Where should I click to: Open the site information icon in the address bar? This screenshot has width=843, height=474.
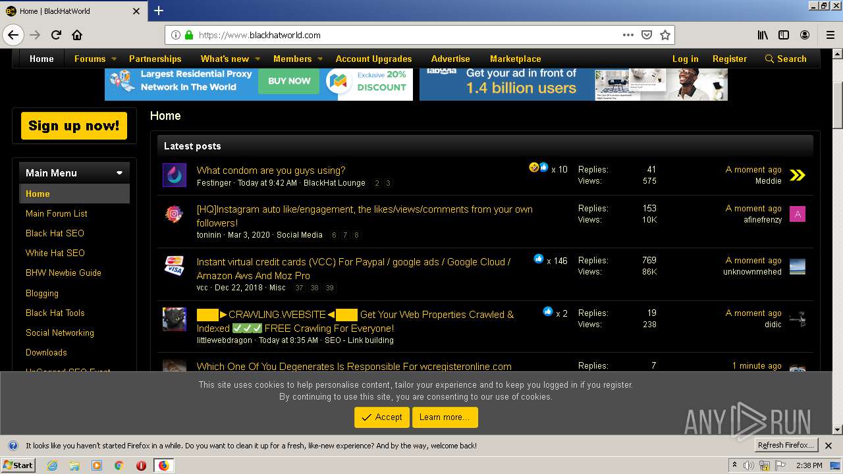pyautogui.click(x=176, y=35)
